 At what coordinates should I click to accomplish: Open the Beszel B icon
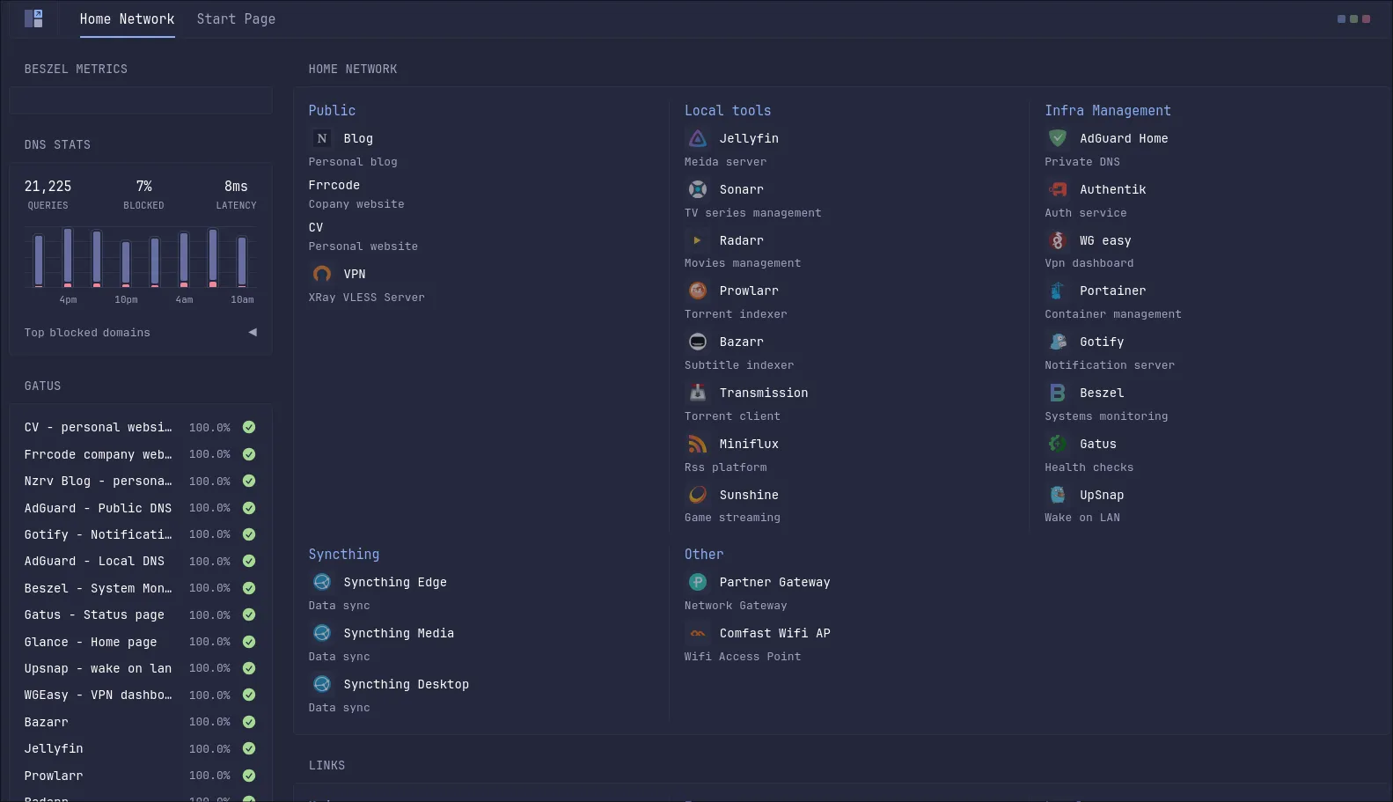click(1058, 393)
